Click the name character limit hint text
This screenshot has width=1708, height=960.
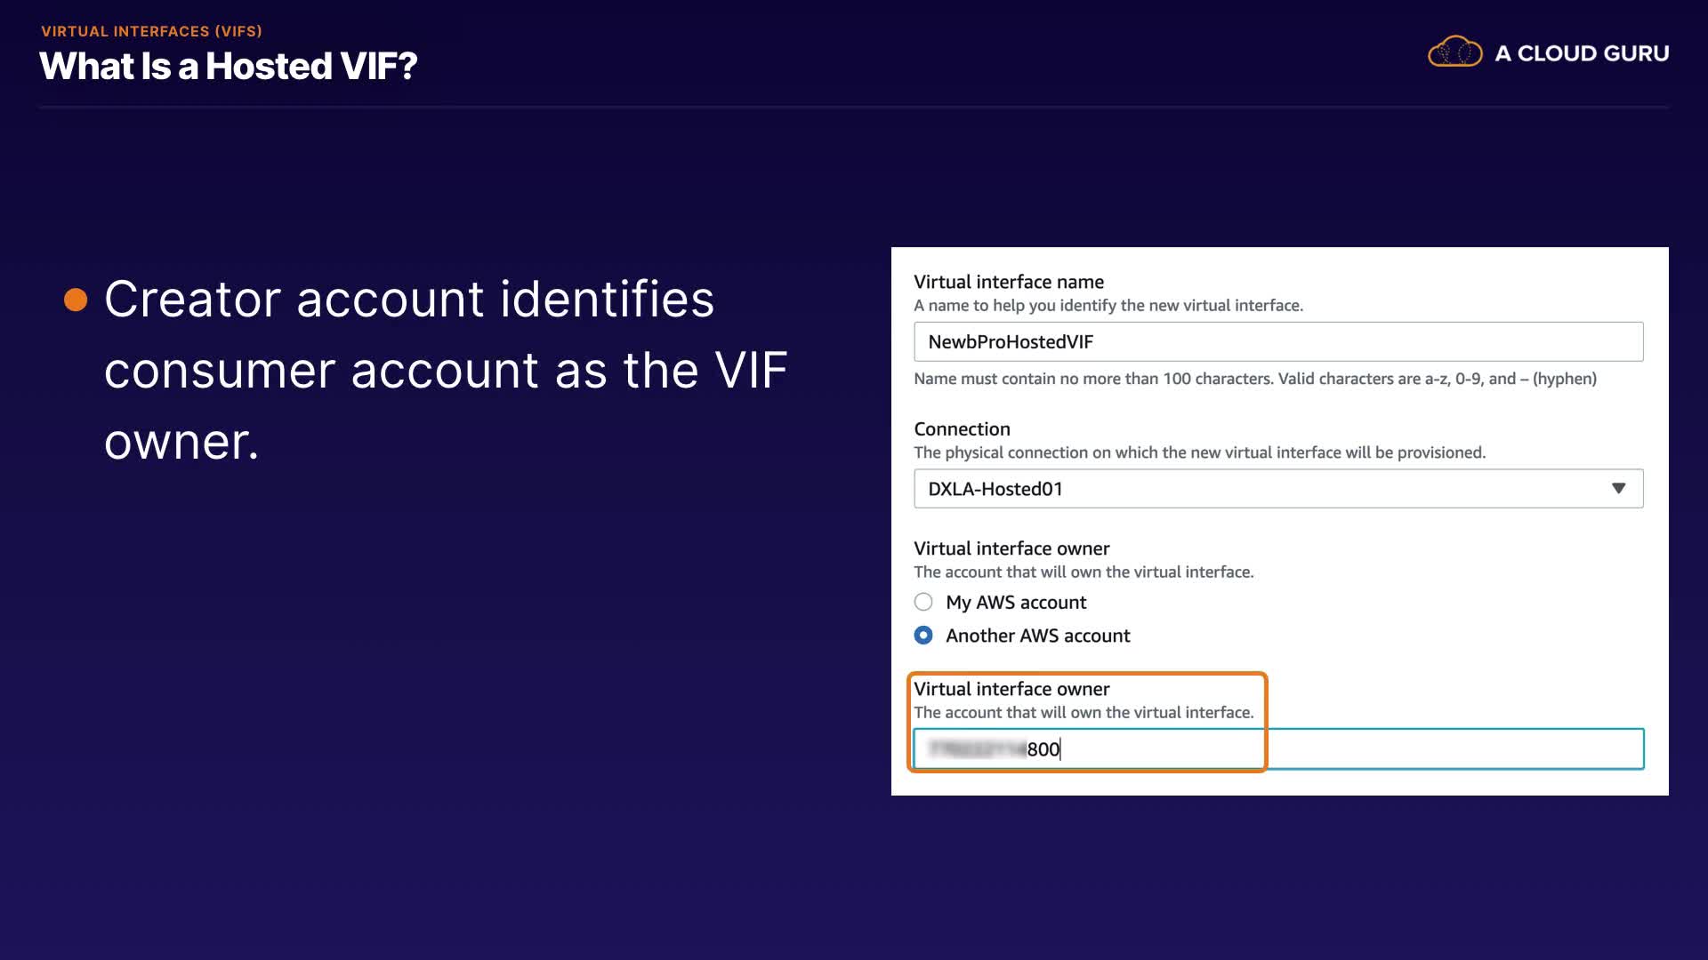[x=1254, y=379]
